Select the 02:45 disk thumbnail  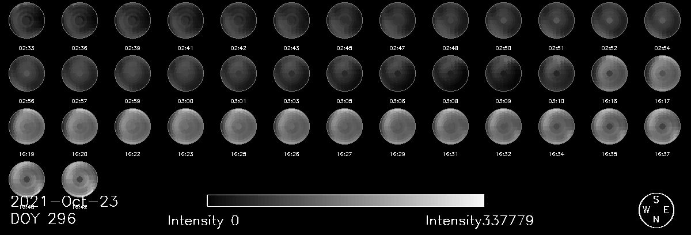tap(344, 20)
